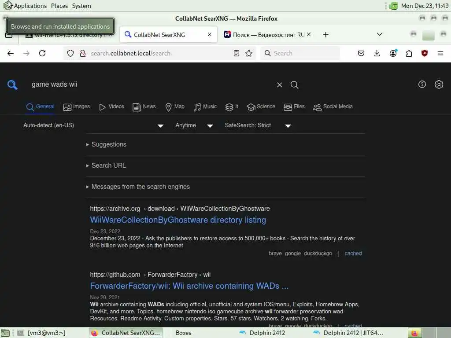Switch to Dolphin 2412 taskbar window
This screenshot has width=451, height=338.
click(x=267, y=333)
